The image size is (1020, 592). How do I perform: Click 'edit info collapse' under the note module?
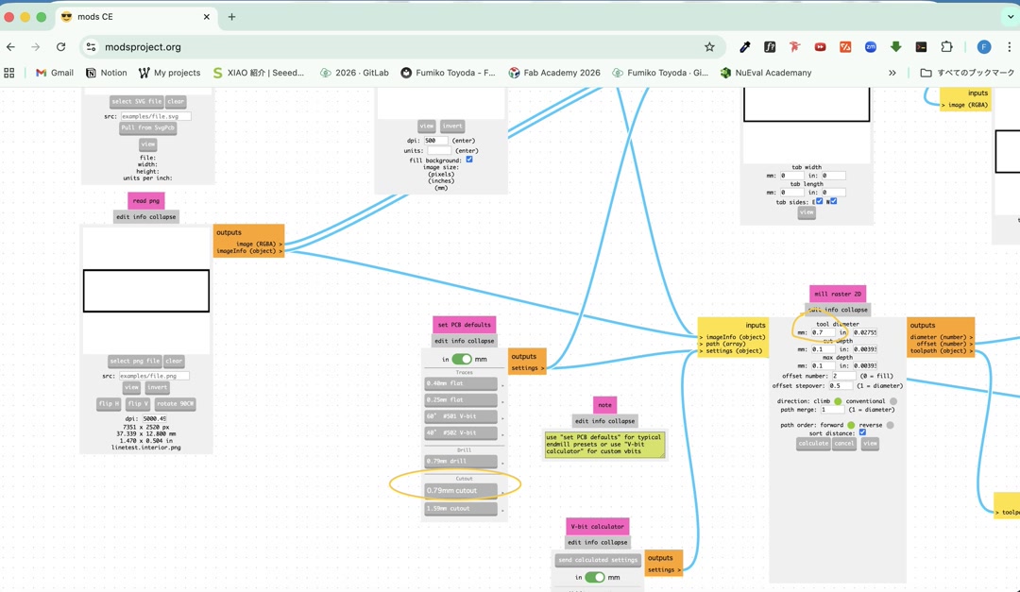(604, 421)
